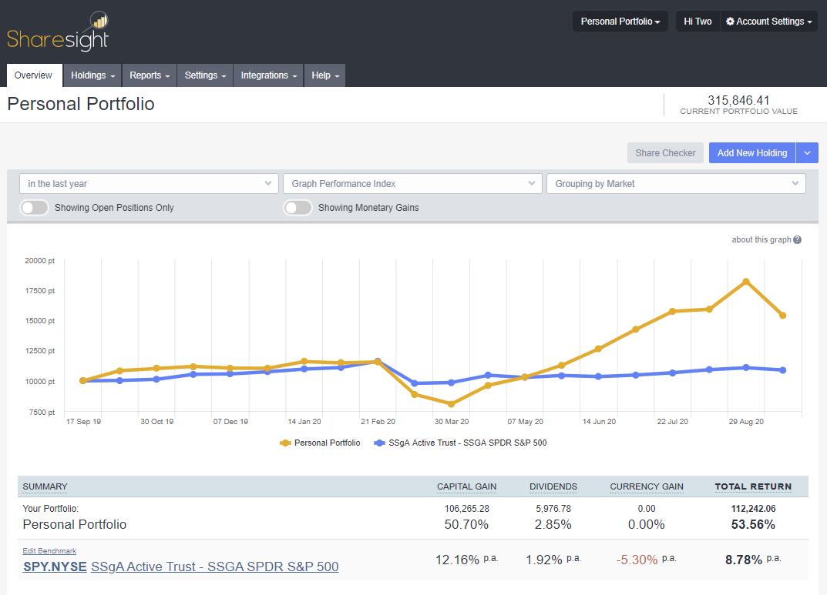Open the Graph Performance Index dropdown
827x595 pixels.
pyautogui.click(x=412, y=184)
